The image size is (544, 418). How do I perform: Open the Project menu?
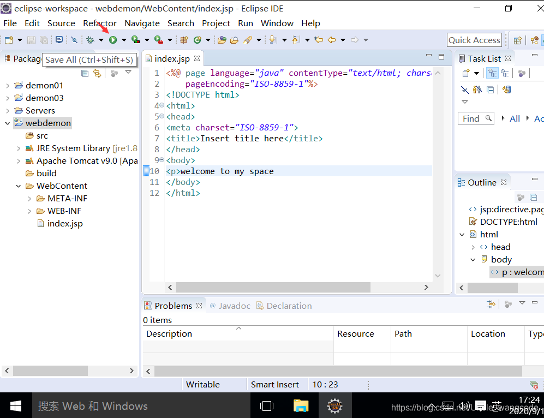click(x=216, y=23)
